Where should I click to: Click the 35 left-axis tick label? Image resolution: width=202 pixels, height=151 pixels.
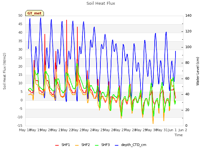(20, 41)
